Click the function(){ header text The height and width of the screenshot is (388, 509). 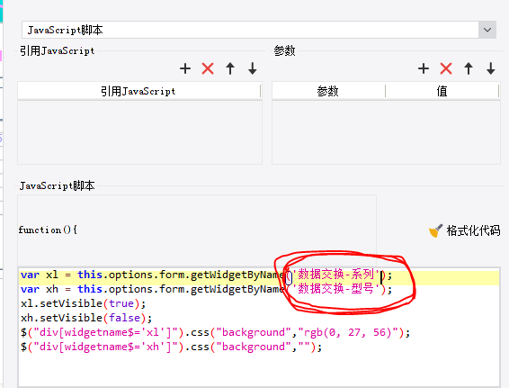(48, 230)
